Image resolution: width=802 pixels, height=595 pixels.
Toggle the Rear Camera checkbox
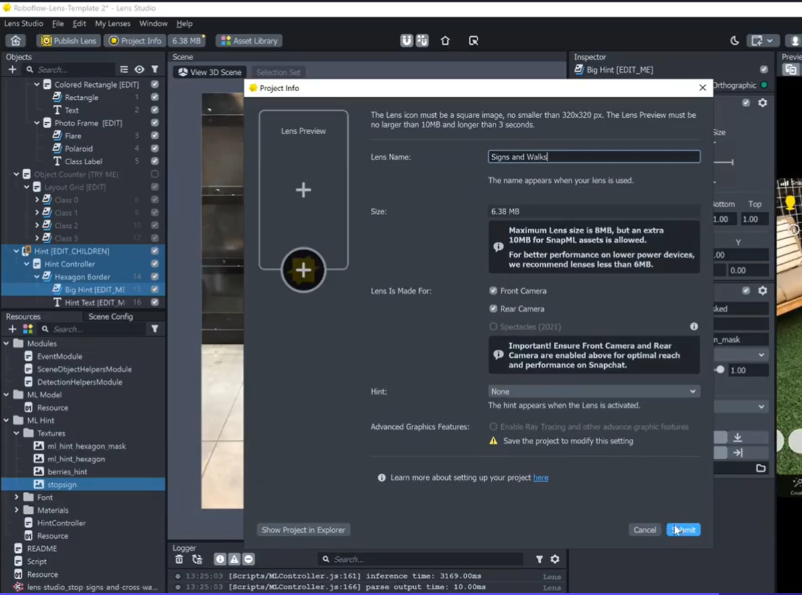(493, 309)
